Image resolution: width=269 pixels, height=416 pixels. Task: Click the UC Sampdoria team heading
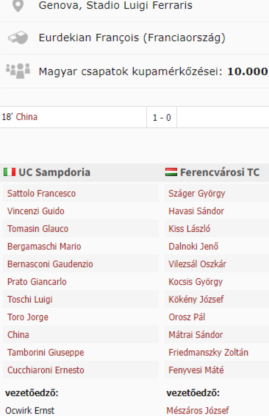pos(54,172)
